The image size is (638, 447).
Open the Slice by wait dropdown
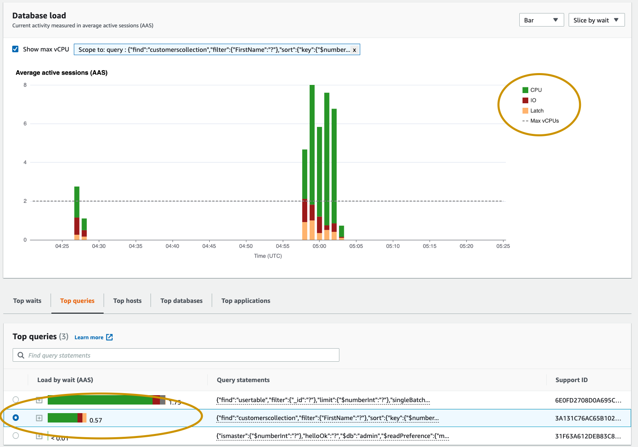tap(596, 20)
